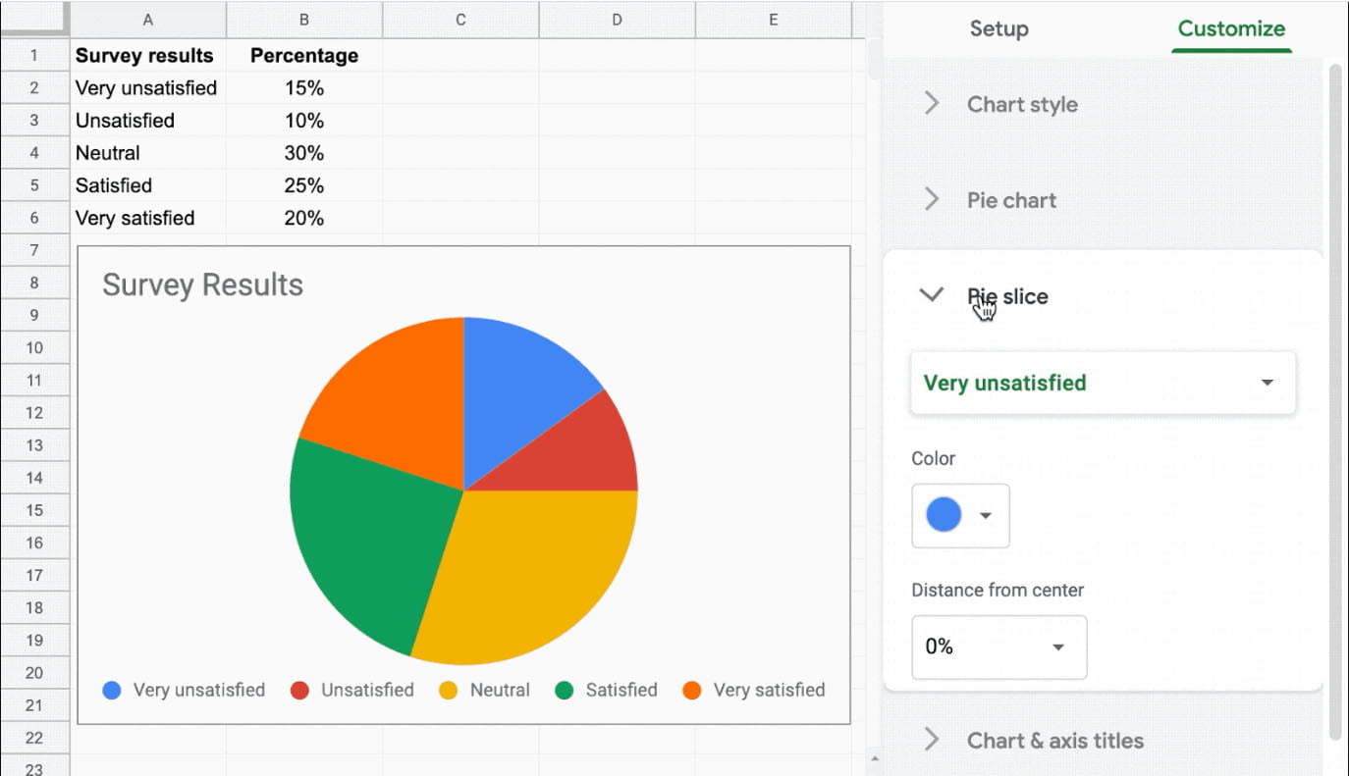Click the column B header
1349x776 pixels.
303,19
